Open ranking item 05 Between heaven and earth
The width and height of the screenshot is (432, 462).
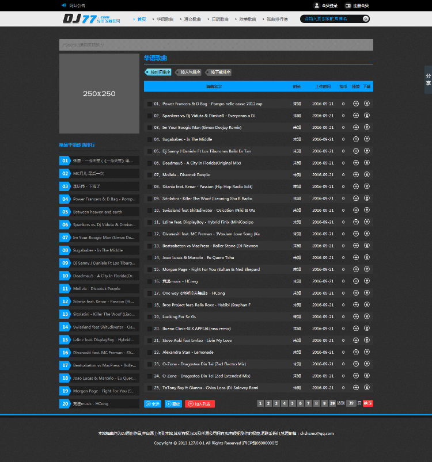(x=99, y=212)
